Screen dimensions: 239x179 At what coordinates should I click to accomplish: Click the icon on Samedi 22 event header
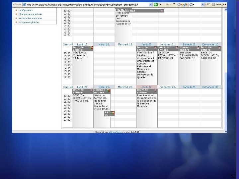(x=198, y=48)
